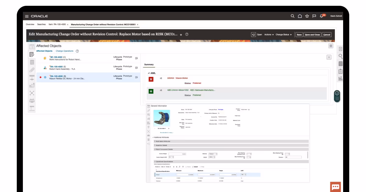Click Save and Close button
The width and height of the screenshot is (366, 192).
313,35
